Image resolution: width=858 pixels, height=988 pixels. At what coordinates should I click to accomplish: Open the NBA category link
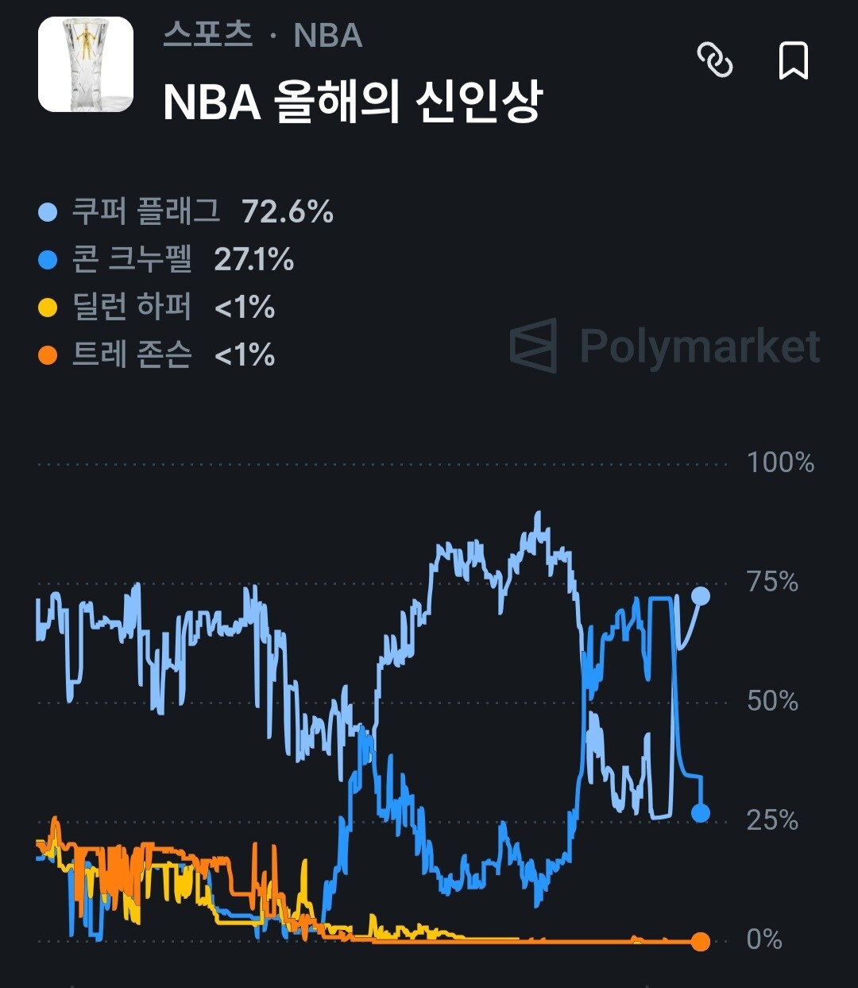click(328, 36)
